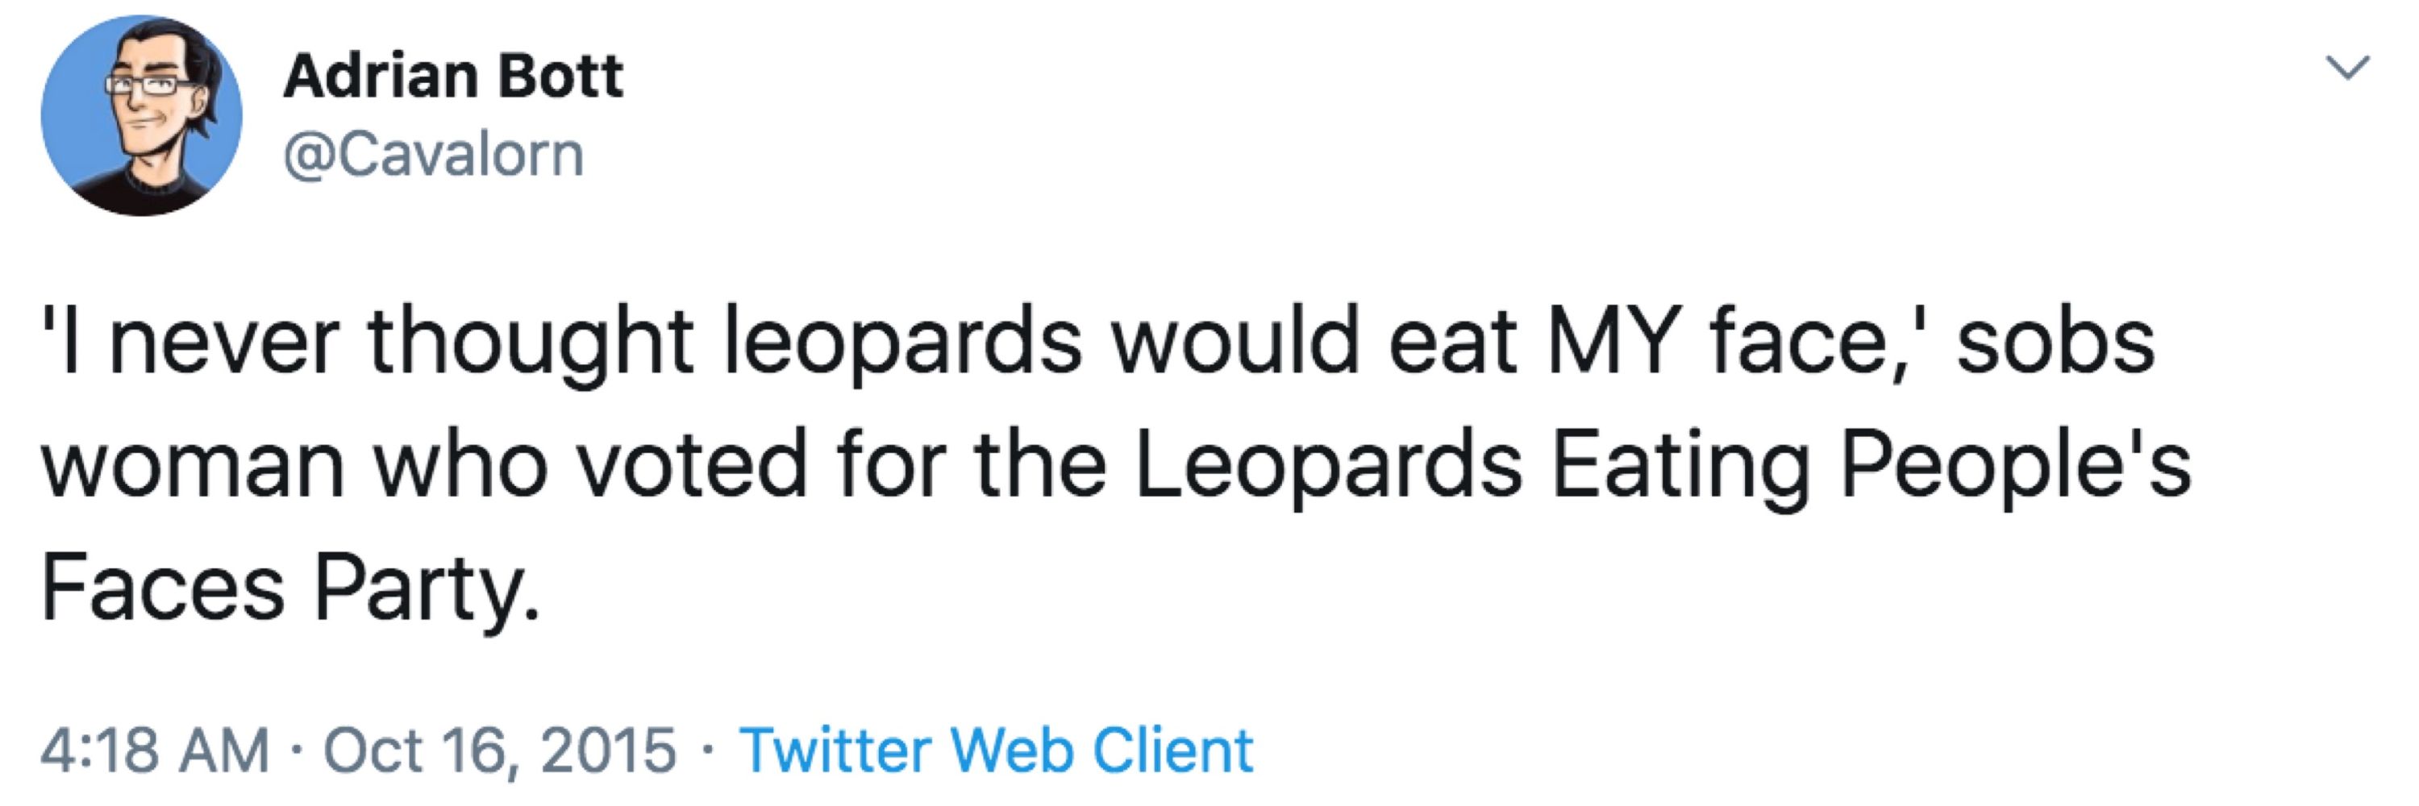Click the word 'Twitter' in the source link
2419x806 pixels.
click(835, 750)
